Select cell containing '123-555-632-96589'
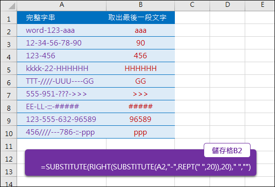Screen dimensions: 275x187 pyautogui.click(x=62, y=119)
